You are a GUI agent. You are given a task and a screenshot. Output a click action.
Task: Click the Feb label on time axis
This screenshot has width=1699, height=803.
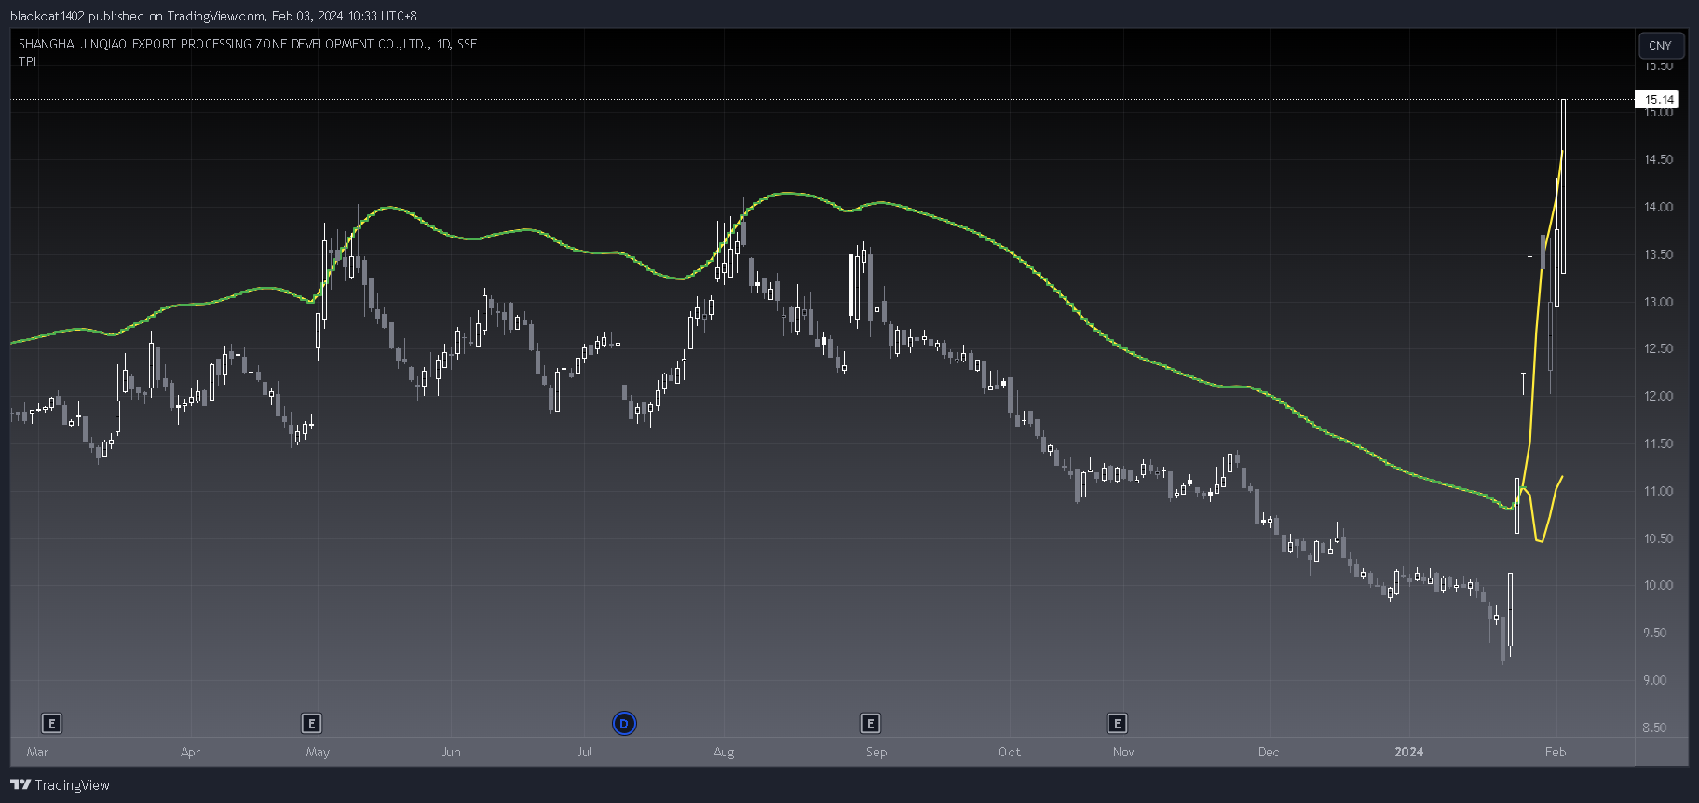tap(1556, 752)
